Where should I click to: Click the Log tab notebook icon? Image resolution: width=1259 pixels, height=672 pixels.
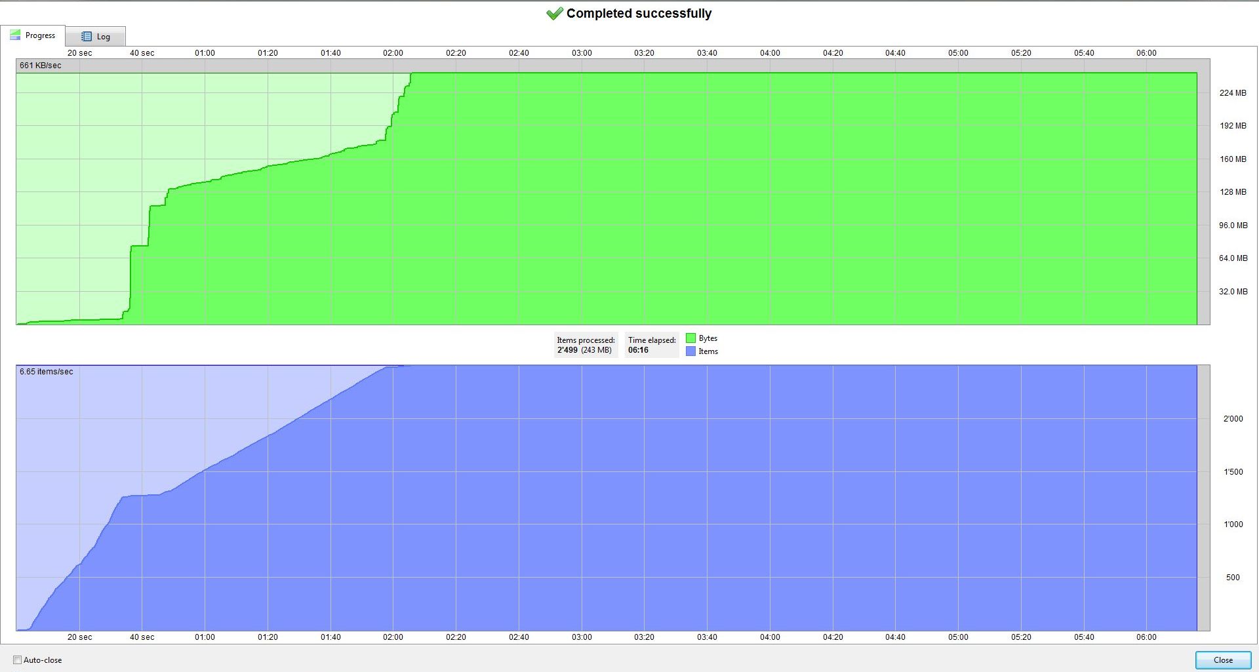(87, 37)
